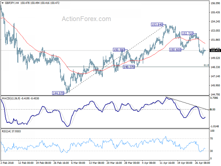This screenshot has height=166, width=221.
Task: Select the 144.970 low price label
Action: tap(58, 93)
